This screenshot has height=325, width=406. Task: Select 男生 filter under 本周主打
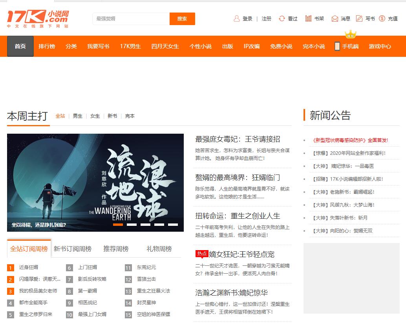[78, 116]
